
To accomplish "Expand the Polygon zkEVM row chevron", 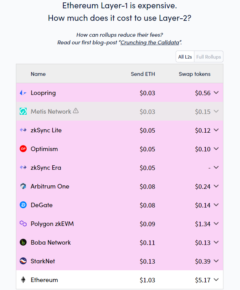I will pos(216,223).
